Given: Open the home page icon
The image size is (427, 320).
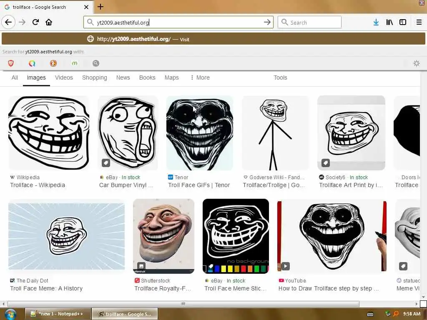Looking at the screenshot, I should [x=49, y=22].
